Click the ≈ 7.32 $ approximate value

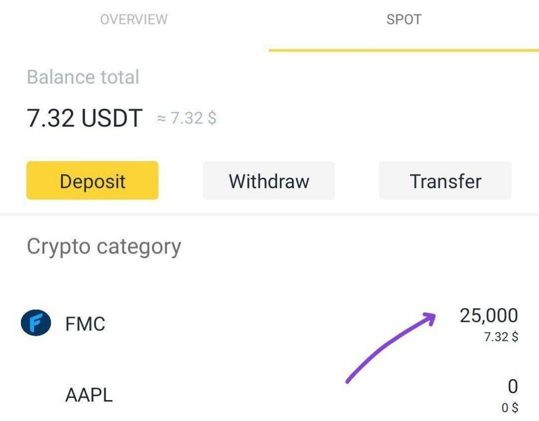pyautogui.click(x=187, y=119)
